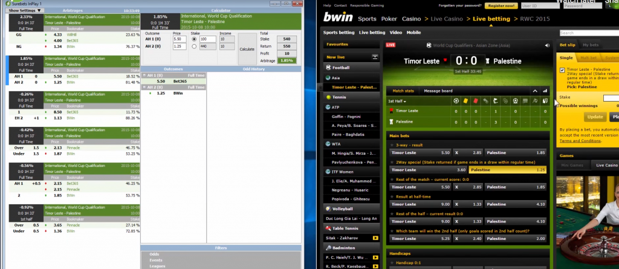Collapse the Now live section
The height and width of the screenshot is (269, 619).
(x=375, y=57)
